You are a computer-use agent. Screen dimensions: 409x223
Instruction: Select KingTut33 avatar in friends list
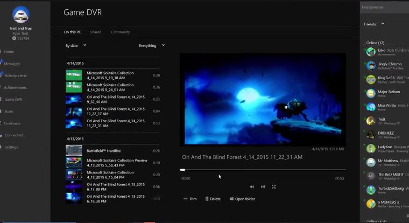tap(371, 80)
